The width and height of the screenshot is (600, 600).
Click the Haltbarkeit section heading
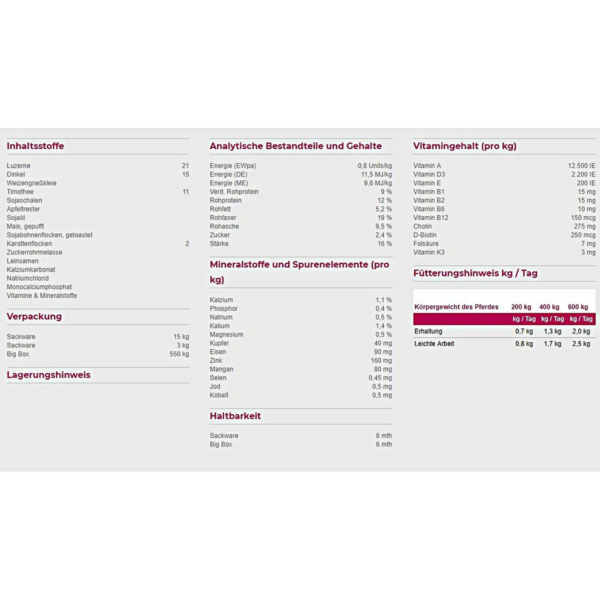click(235, 416)
